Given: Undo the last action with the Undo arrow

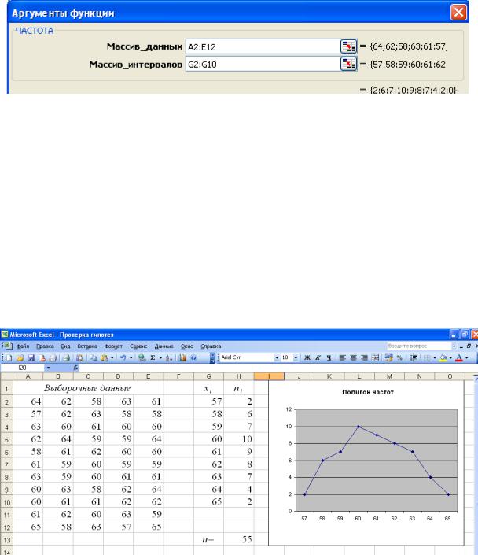Looking at the screenshot, I should (123, 358).
